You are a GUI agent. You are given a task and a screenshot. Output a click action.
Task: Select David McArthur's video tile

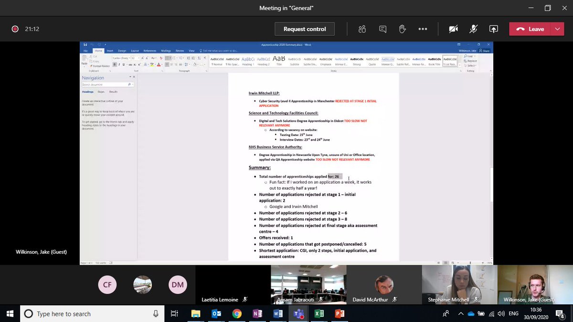[x=384, y=285]
